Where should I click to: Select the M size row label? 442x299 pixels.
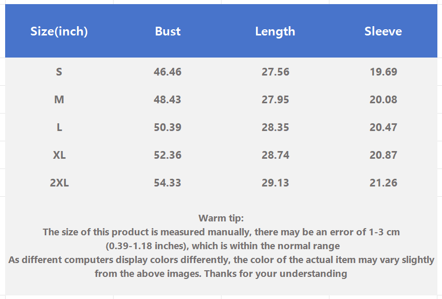pos(59,100)
